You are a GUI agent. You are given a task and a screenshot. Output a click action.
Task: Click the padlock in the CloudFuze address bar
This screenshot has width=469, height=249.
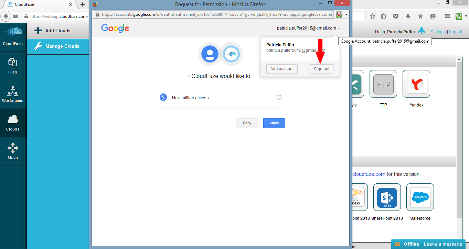[x=26, y=16]
